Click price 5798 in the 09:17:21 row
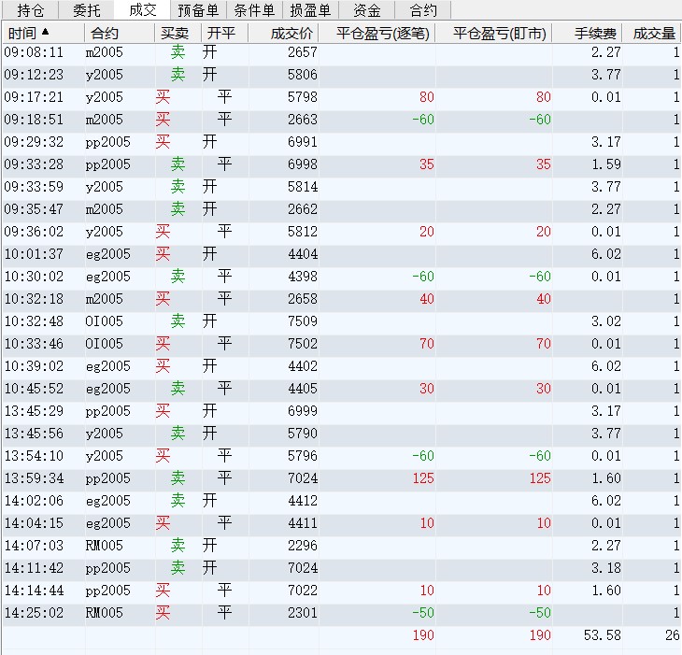The width and height of the screenshot is (682, 655). tap(303, 97)
